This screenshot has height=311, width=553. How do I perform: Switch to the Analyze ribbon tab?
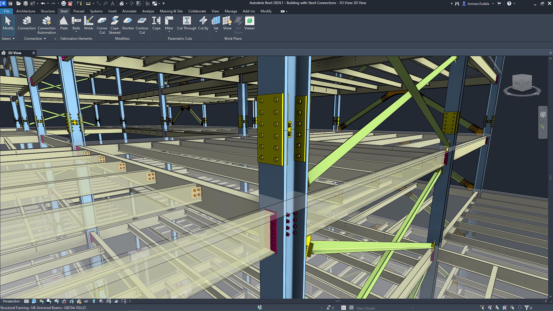tap(148, 11)
